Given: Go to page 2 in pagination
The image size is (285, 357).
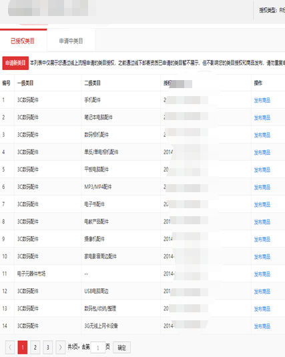Looking at the screenshot, I should pos(35,347).
